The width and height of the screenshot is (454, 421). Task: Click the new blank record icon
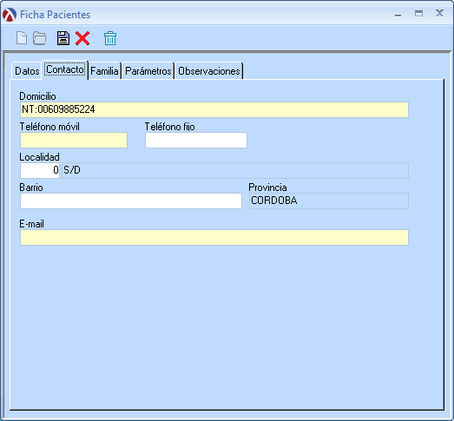(22, 38)
